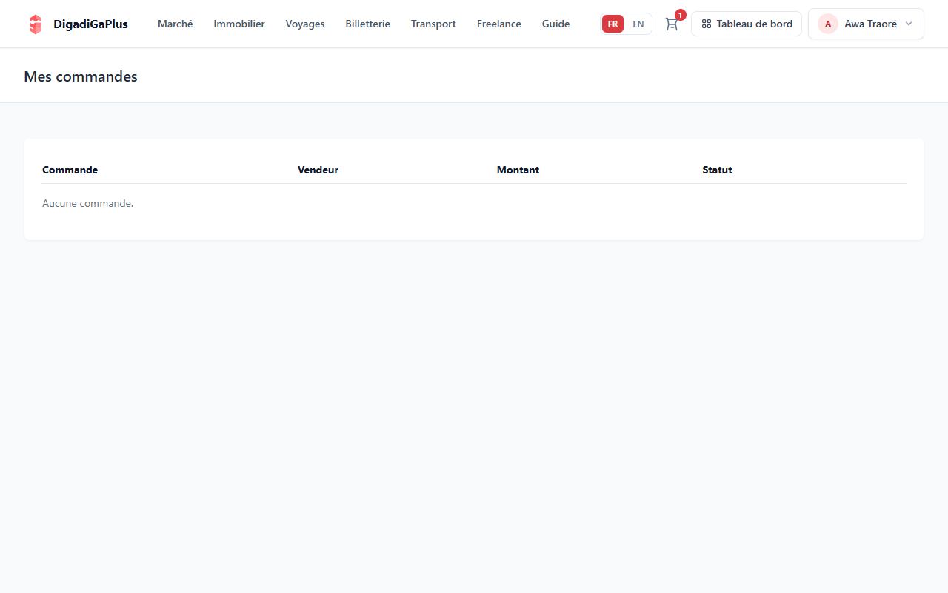Navigate to Voyages

305,24
